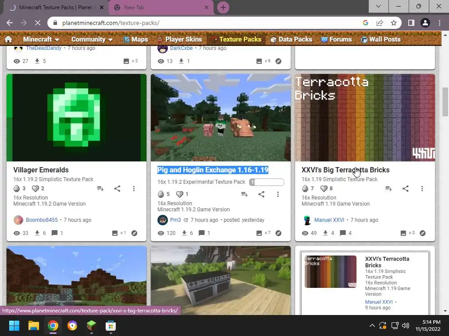449x336 pixels.
Task: Open Pm3's author profile
Action: click(175, 220)
